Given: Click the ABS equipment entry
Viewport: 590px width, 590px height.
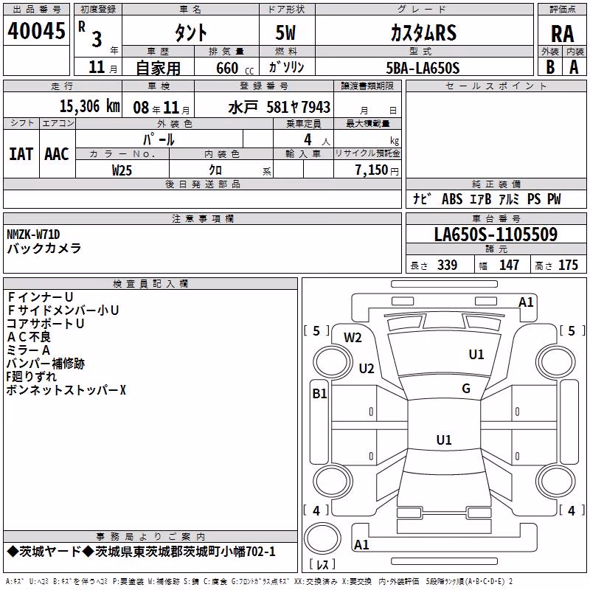Looking at the screenshot, I should click(452, 199).
